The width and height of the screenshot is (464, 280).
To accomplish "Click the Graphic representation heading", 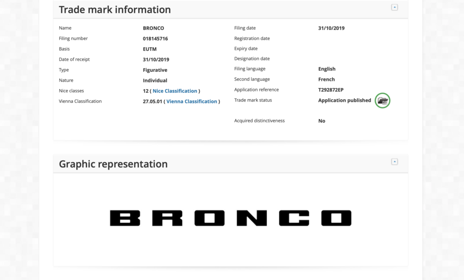I will (113, 164).
